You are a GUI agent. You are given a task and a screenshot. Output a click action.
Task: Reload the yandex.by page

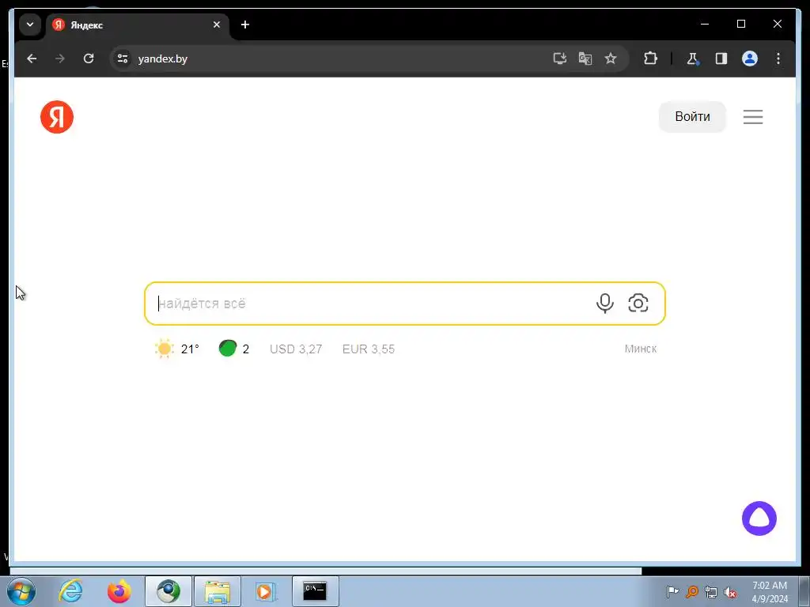pos(89,58)
